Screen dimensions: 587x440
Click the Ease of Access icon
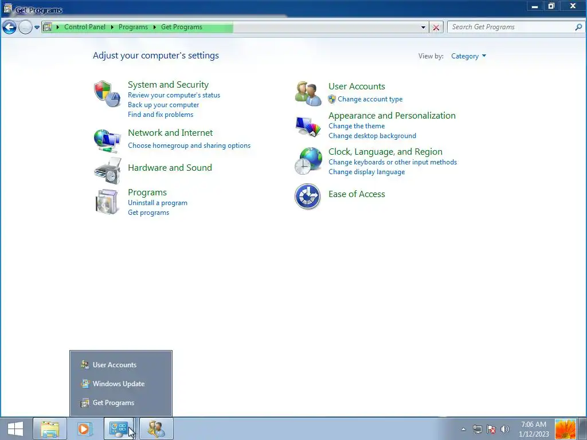click(307, 196)
